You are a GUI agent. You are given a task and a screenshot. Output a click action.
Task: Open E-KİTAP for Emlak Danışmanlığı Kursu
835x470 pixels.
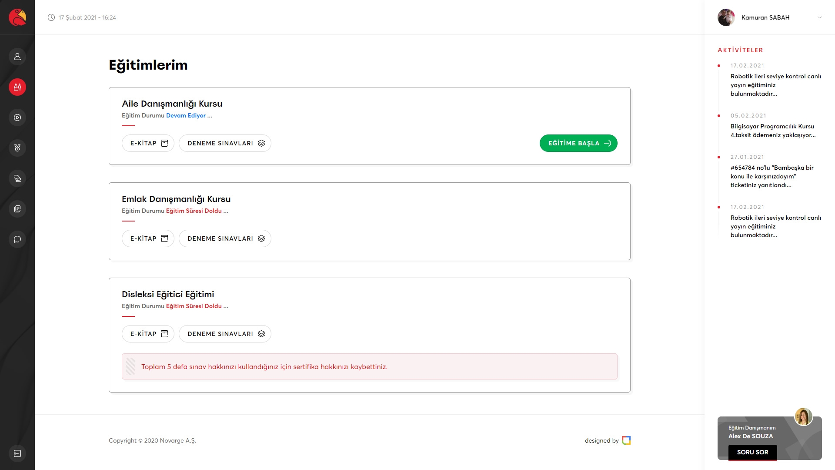[x=148, y=238]
